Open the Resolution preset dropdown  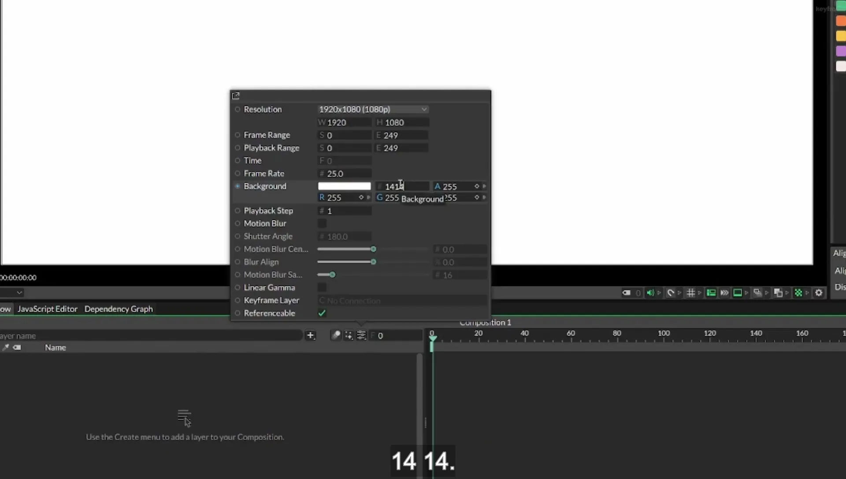click(373, 109)
